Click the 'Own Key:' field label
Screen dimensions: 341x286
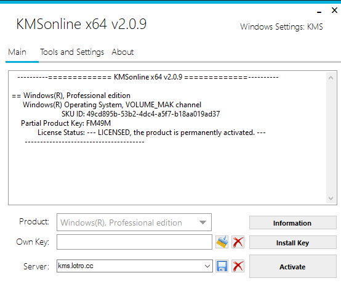[x=33, y=242]
